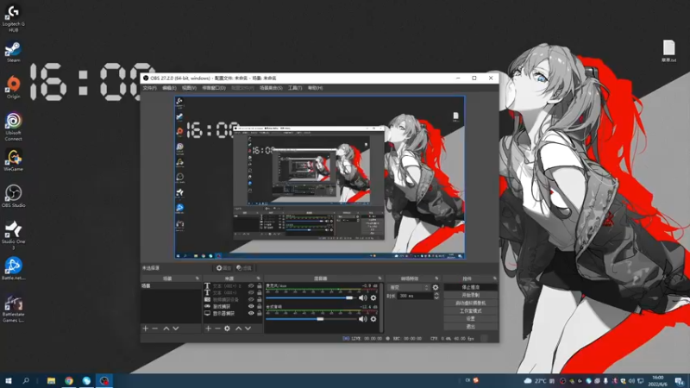Click the Windows Start button
Screen dimensions: 690x388
tap(9, 380)
